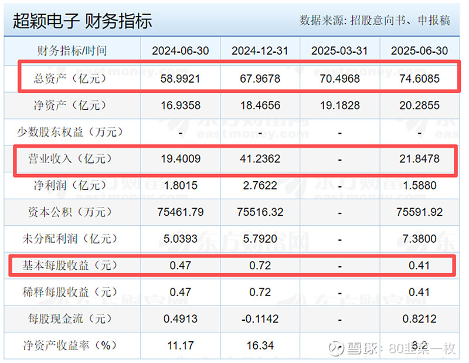Select the 2024-06-30 column header
This screenshot has width=469, height=363.
[181, 51]
